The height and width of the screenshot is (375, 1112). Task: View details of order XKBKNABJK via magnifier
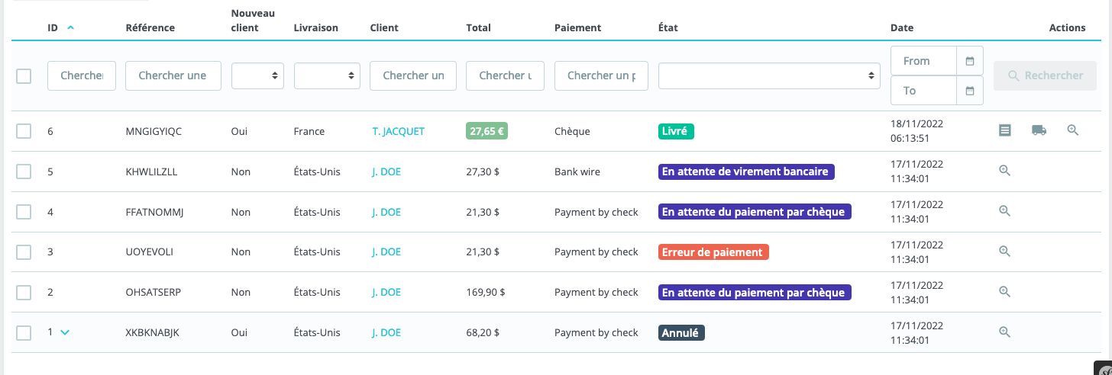[1004, 332]
